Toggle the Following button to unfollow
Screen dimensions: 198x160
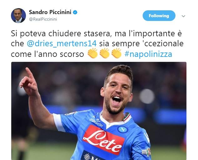pyautogui.click(x=159, y=16)
